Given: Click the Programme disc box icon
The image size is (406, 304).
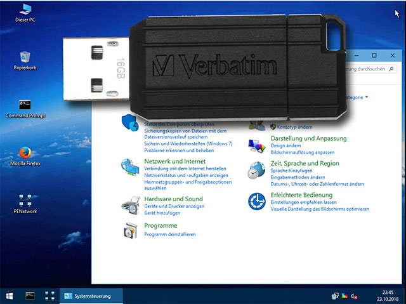Looking at the screenshot, I should pos(131,230).
